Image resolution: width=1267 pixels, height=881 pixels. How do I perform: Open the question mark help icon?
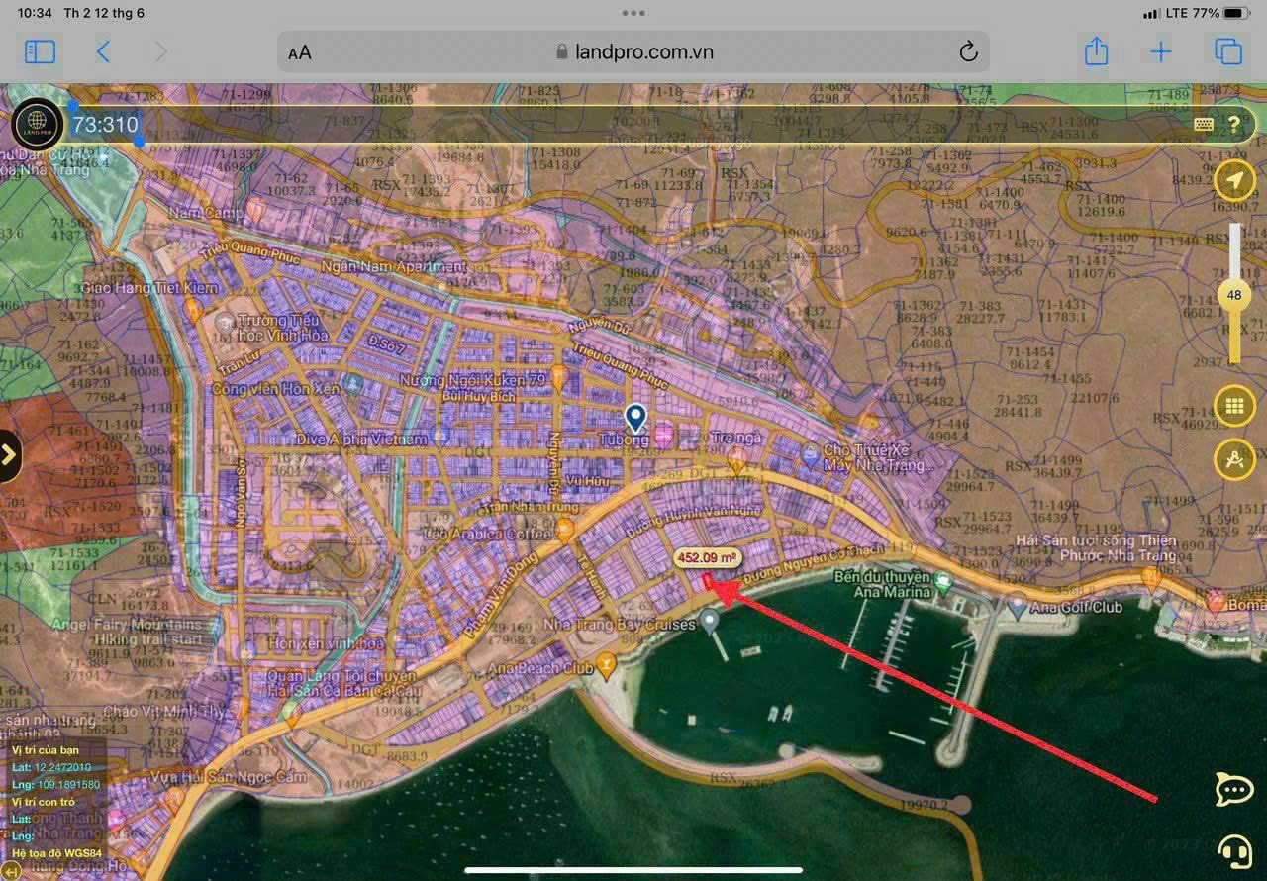point(1234,124)
